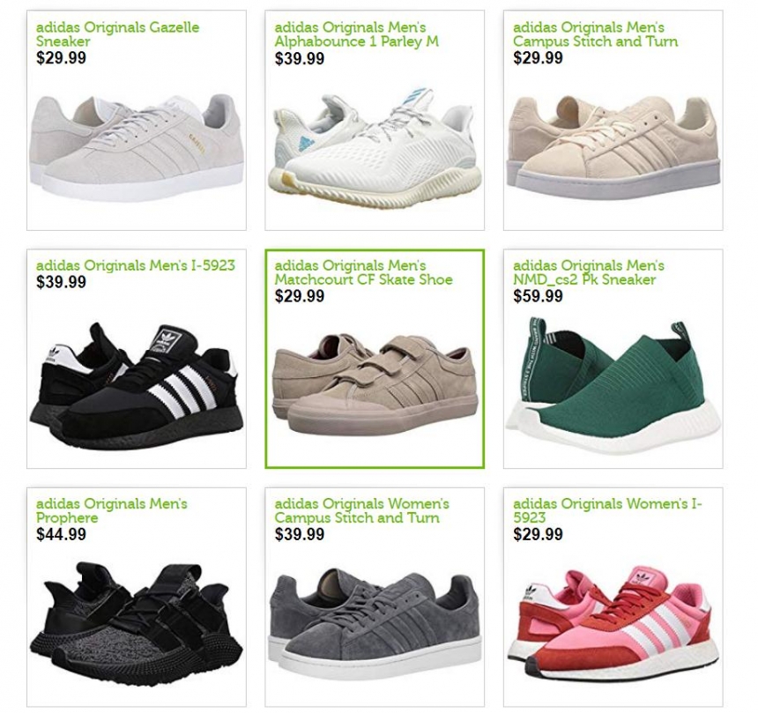Image resolution: width=758 pixels, height=713 pixels.
Task: Click the grey Gazelle sneaker product image
Action: click(137, 147)
